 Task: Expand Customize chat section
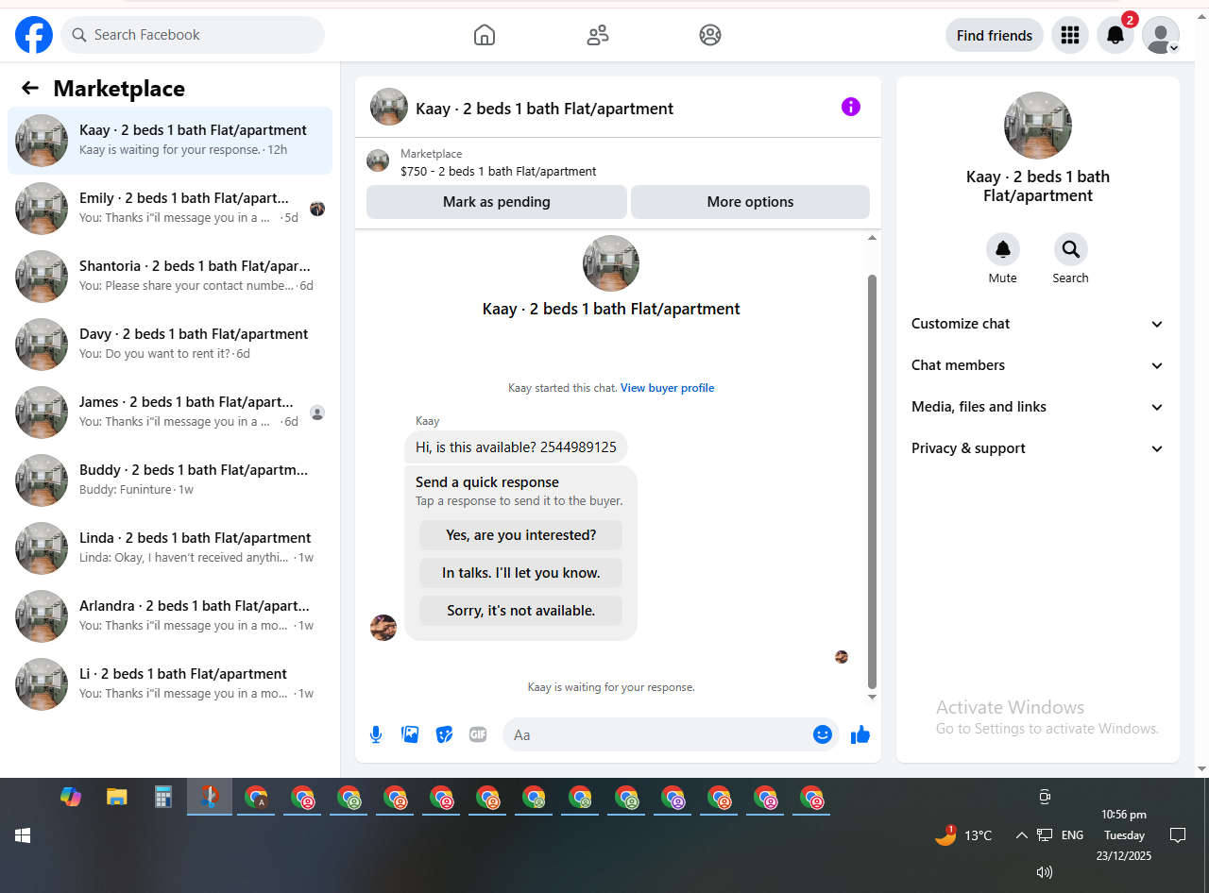(1038, 324)
